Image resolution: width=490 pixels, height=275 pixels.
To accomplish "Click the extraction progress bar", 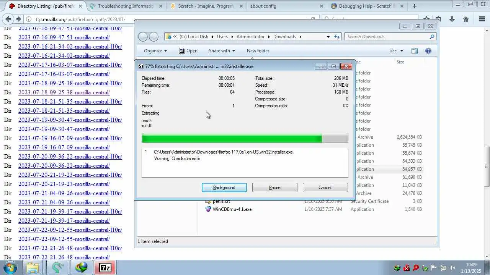I will [245, 138].
